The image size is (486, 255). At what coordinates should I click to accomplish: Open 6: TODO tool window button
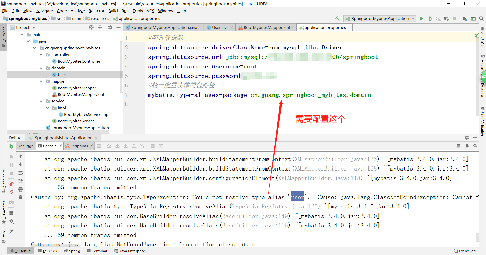48,251
